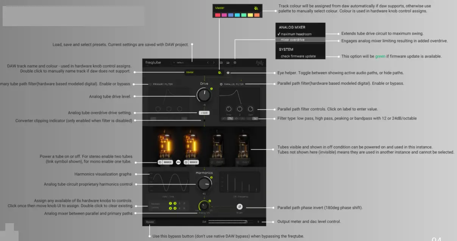Viewport: 457px width, 241px height.
Task: Click hardware knob assignment 3
Action: (175, 203)
